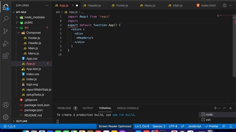Open the OUTPUT panel tab
Screen dimensions: 236x132
click(88, 108)
